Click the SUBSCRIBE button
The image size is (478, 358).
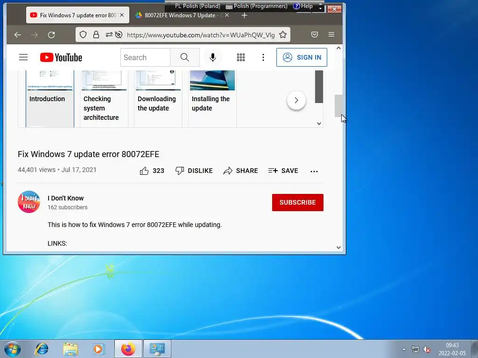297,202
